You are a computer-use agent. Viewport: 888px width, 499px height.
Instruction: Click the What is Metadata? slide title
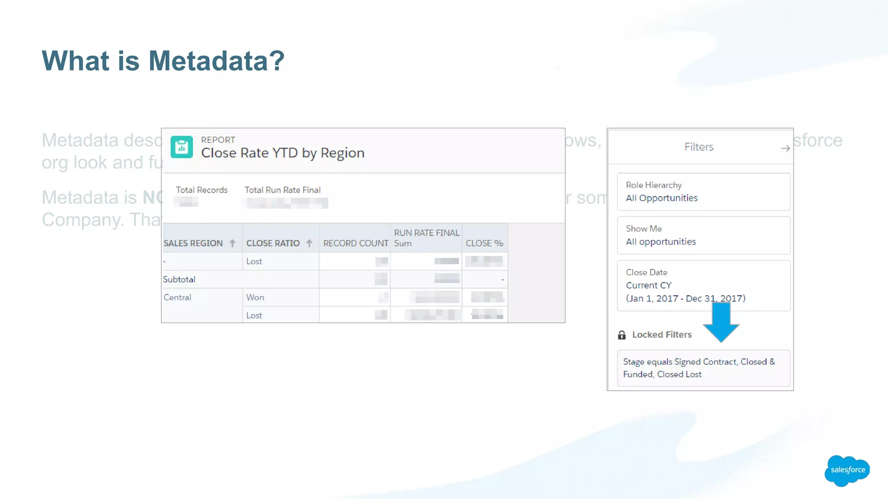coord(163,61)
